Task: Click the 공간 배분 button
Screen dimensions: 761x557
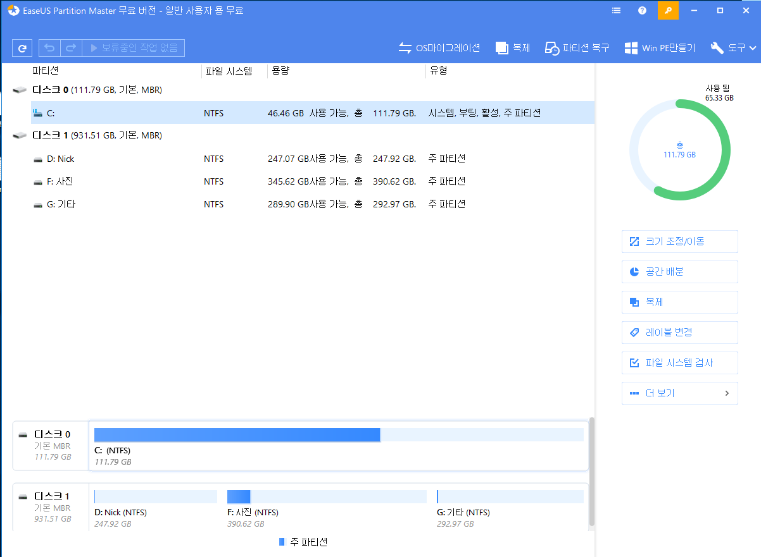Action: point(680,272)
